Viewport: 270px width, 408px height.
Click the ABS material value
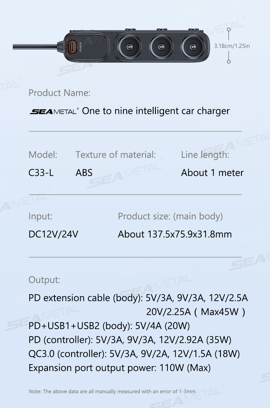click(x=84, y=173)
